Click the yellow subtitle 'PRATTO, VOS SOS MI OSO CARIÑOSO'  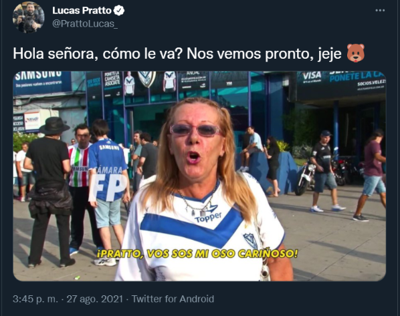click(x=197, y=254)
